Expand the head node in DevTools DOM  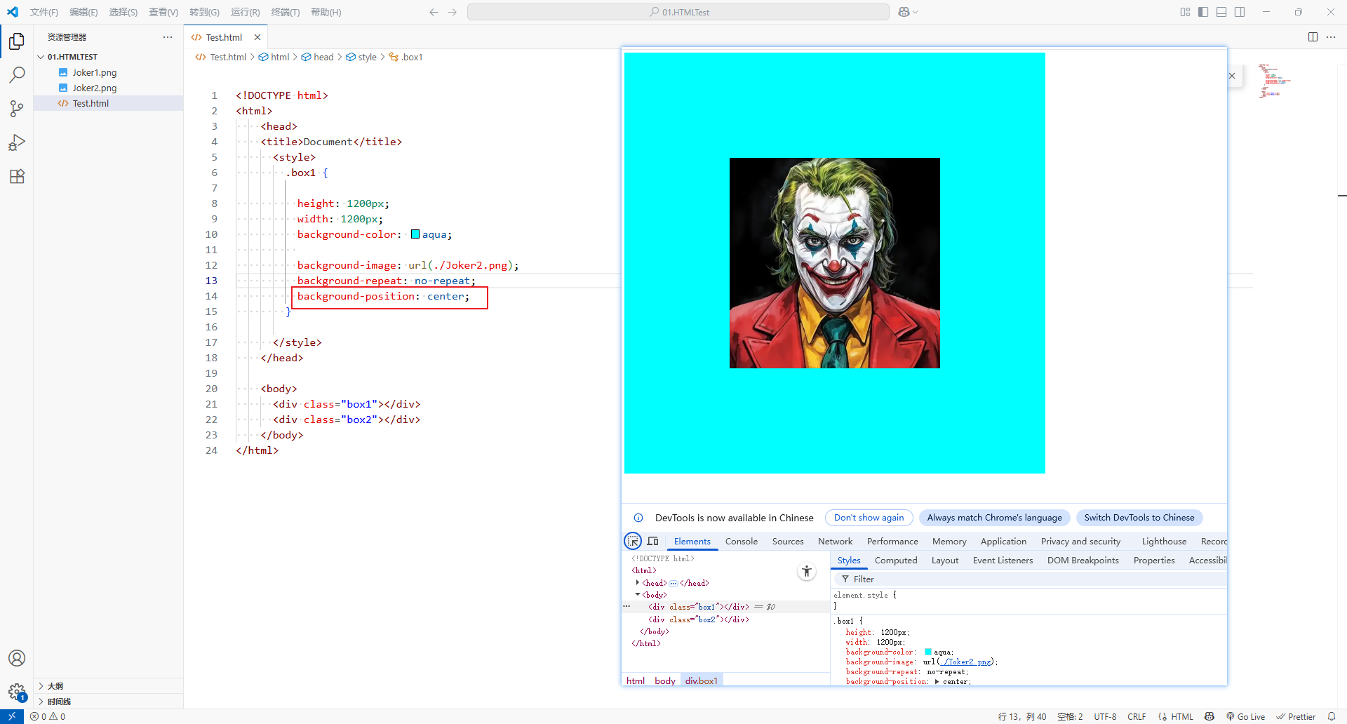[x=637, y=583]
